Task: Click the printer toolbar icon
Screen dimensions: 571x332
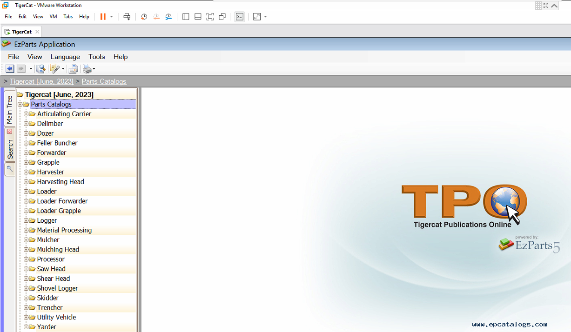Action: (87, 69)
